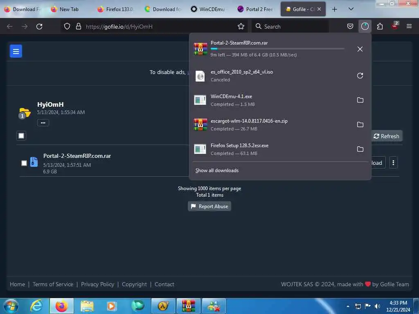Open the Terms of Service link
Screen dimensions: 419x314
click(x=53, y=285)
